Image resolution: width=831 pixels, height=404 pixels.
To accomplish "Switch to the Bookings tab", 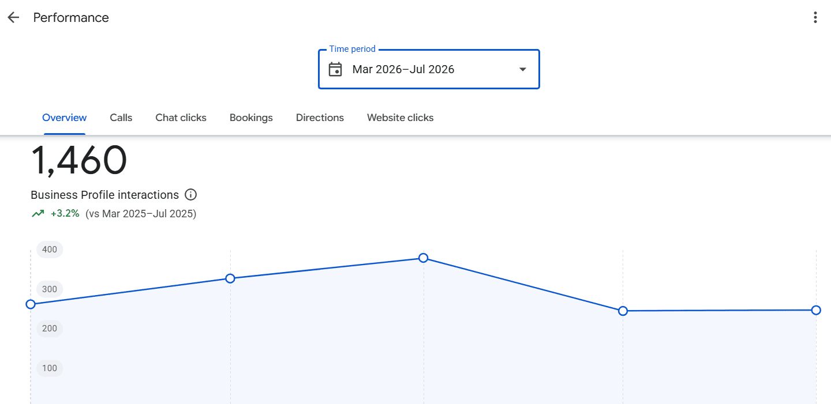I will point(251,118).
